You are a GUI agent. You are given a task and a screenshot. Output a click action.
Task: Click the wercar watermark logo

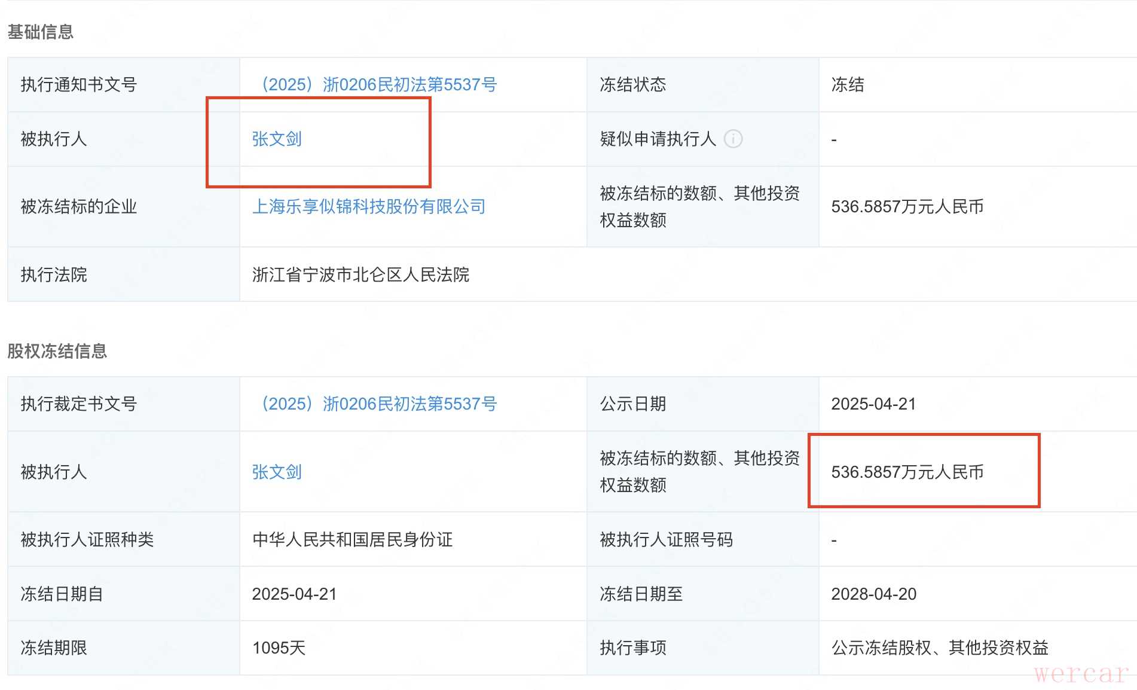[x=1081, y=674]
